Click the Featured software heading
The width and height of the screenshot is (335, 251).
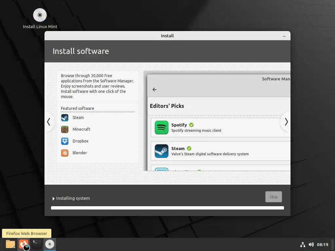77,109
